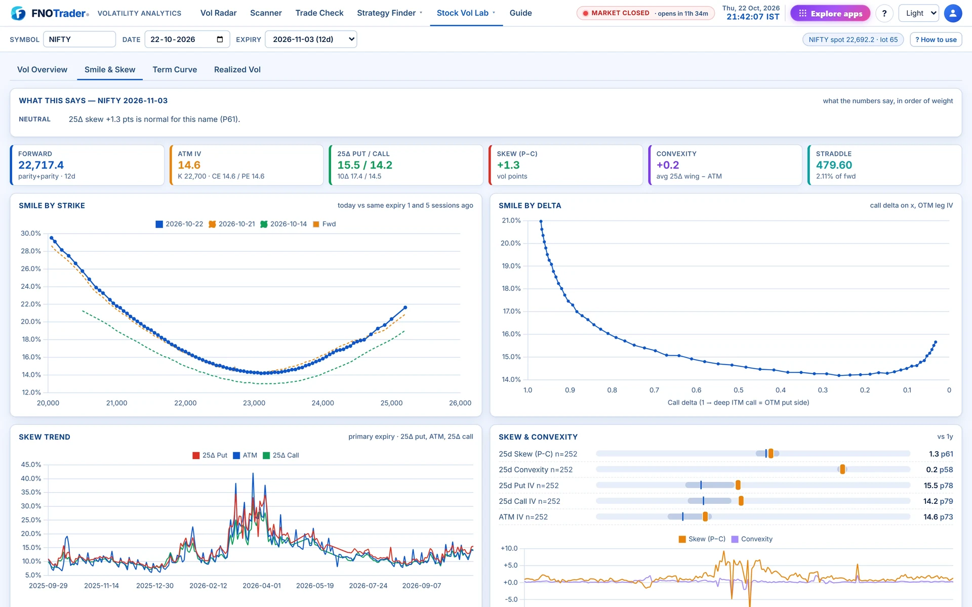Image resolution: width=972 pixels, height=607 pixels.
Task: Toggle 25Δ Put line in Skew Trend legend
Action: coord(210,455)
